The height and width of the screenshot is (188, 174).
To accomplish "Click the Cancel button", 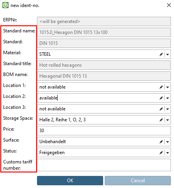I will [138, 181].
